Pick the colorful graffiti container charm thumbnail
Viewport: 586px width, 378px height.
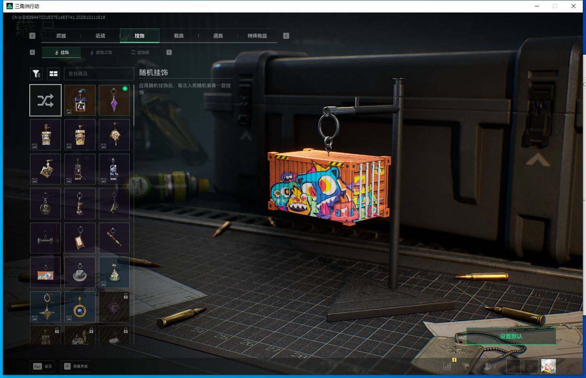point(45,273)
